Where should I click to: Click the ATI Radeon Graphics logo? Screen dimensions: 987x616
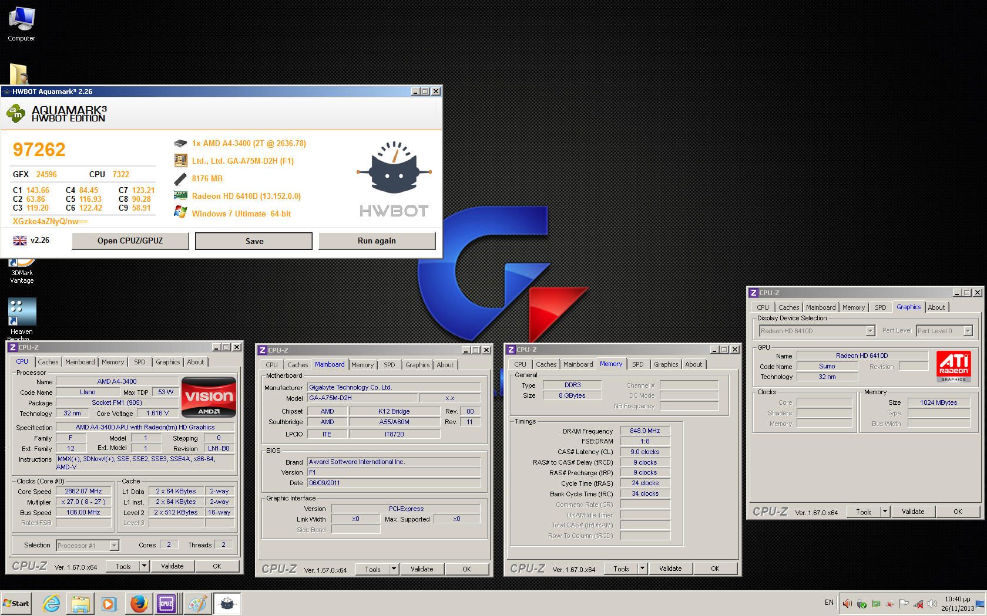(x=954, y=367)
